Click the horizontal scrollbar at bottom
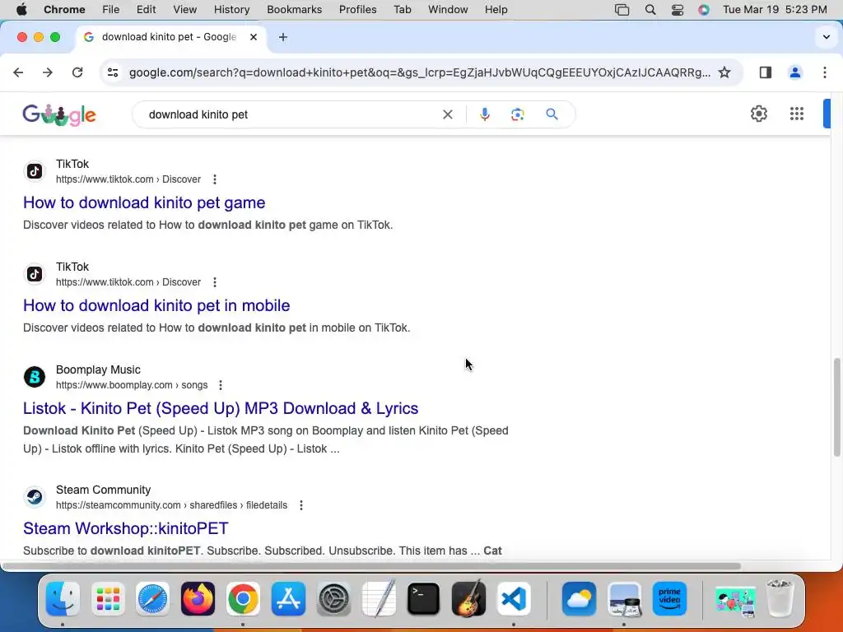Screen dimensions: 843x632 point(371,566)
